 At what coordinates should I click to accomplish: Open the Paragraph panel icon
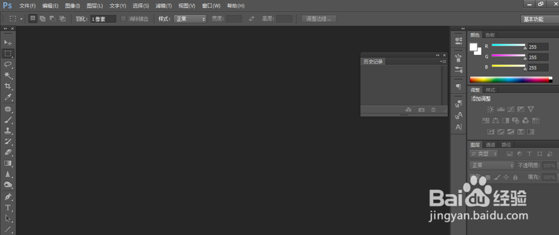point(459,87)
